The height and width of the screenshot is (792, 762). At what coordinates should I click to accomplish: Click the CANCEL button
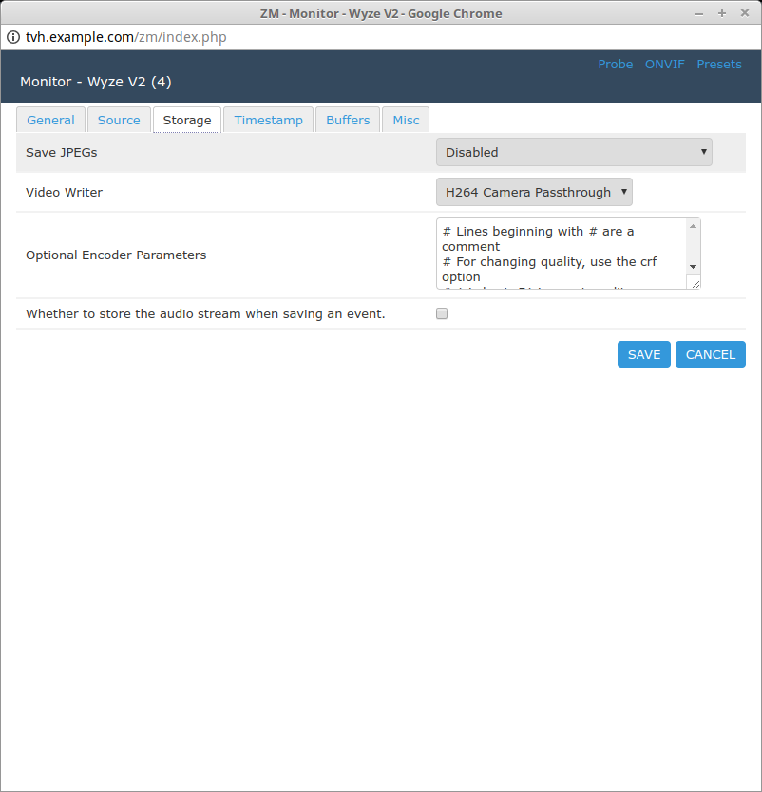pyautogui.click(x=711, y=354)
